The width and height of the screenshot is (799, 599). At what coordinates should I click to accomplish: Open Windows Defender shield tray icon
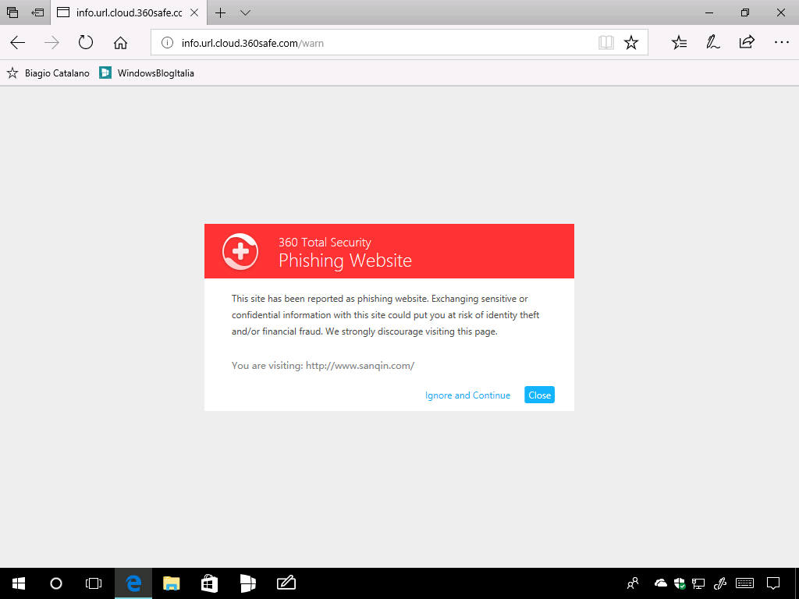point(680,583)
